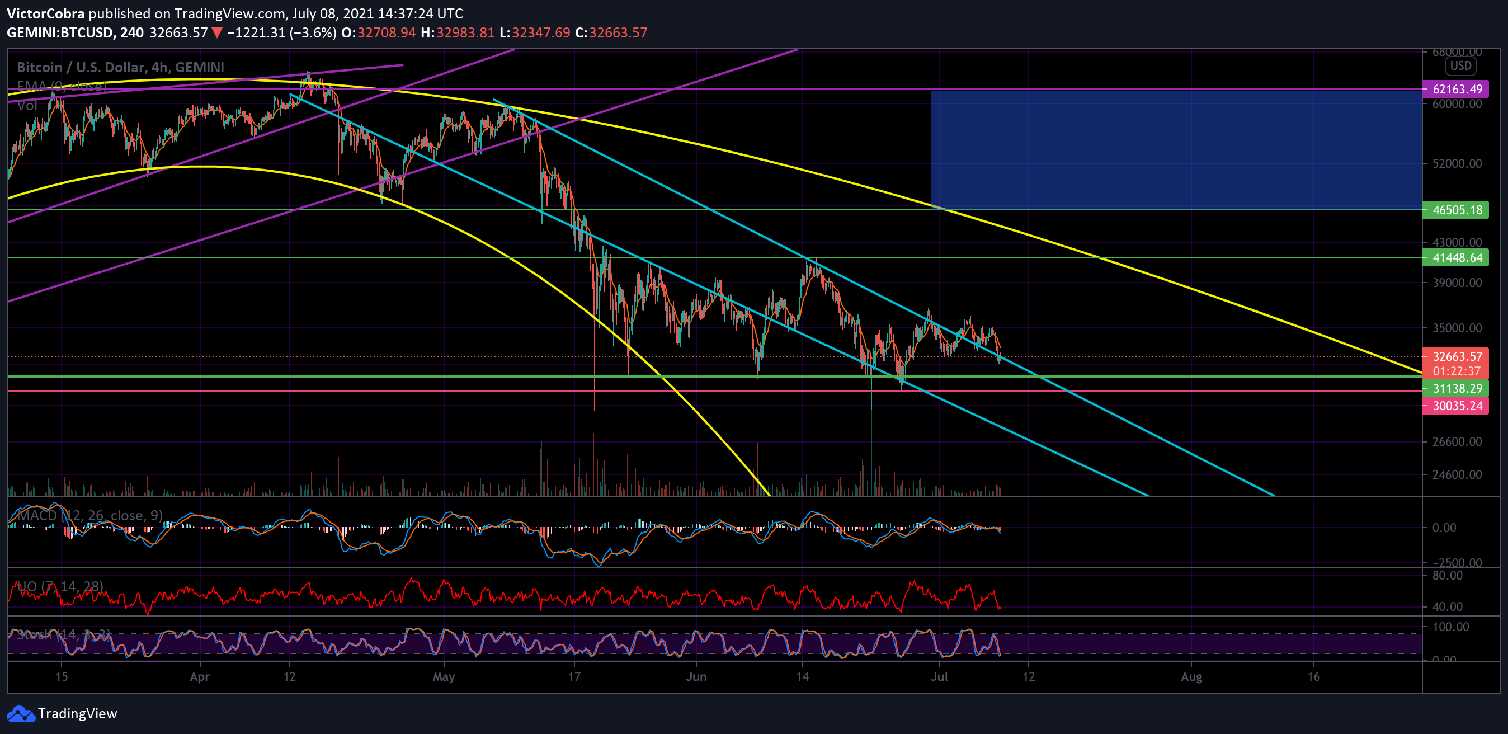1508x734 pixels.
Task: Click the High value 32983.81
Action: (465, 33)
